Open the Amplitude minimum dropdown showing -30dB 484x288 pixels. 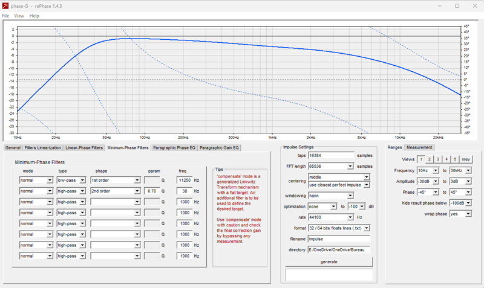428,181
